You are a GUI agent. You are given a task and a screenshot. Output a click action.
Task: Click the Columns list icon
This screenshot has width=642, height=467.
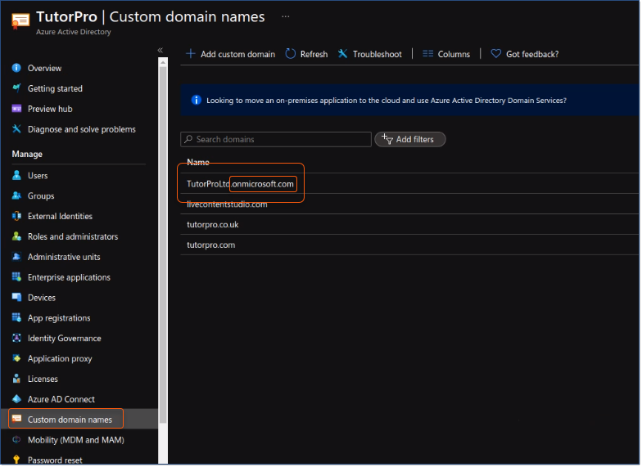(x=427, y=54)
